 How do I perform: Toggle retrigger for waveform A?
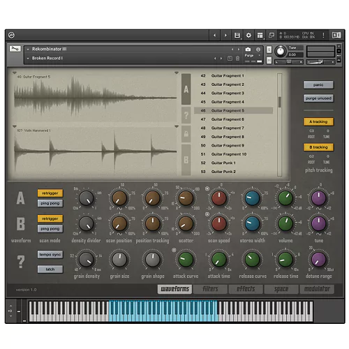pos(50,193)
